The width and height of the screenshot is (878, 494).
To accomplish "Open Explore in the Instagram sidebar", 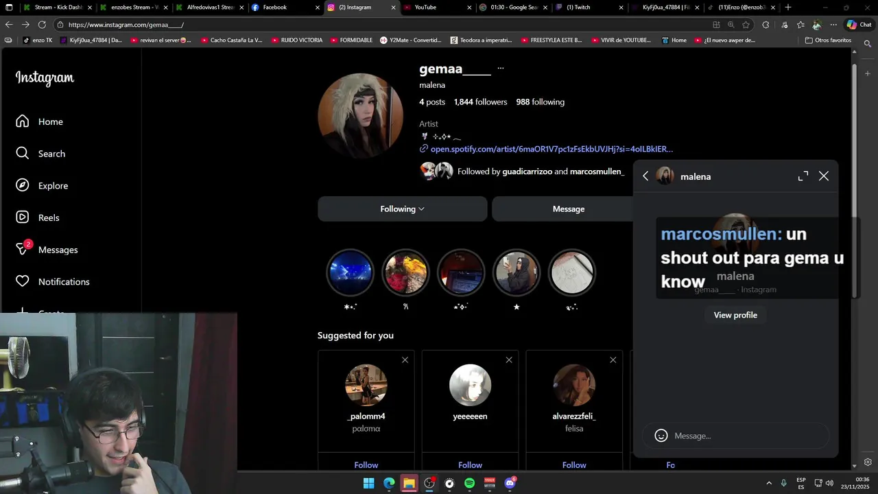I will pos(42,186).
